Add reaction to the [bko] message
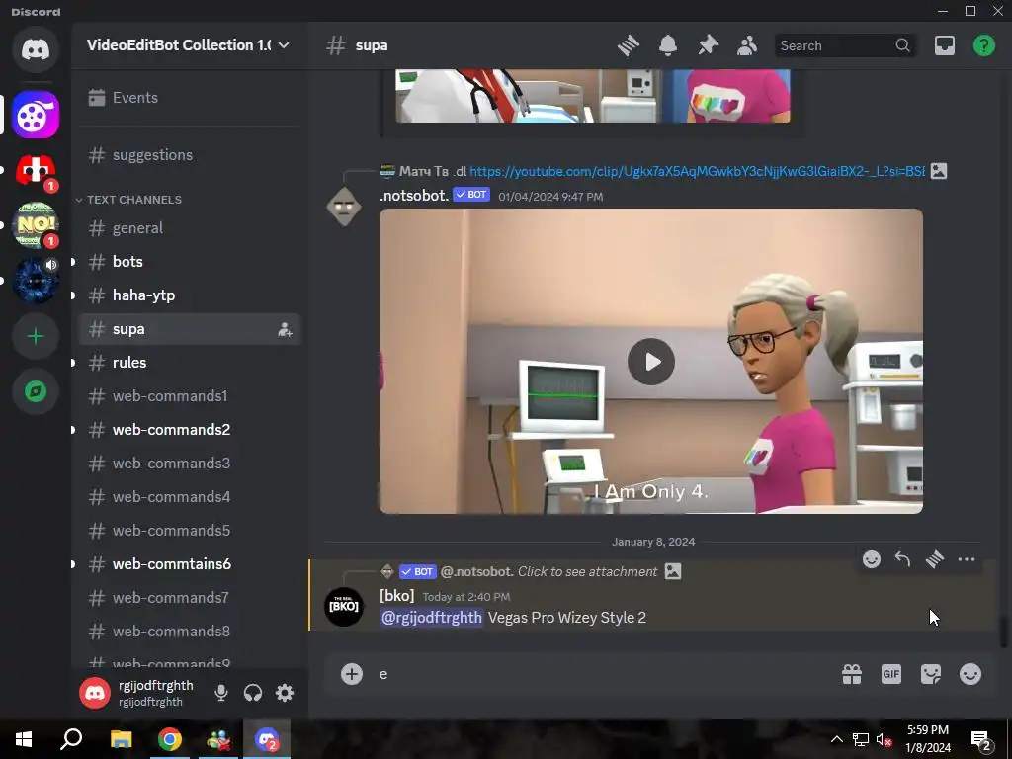 click(x=872, y=559)
